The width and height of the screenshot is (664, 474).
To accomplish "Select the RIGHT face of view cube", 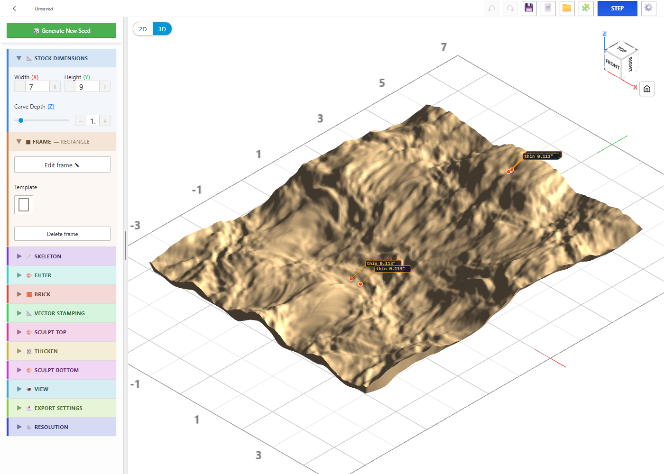I will [630, 64].
